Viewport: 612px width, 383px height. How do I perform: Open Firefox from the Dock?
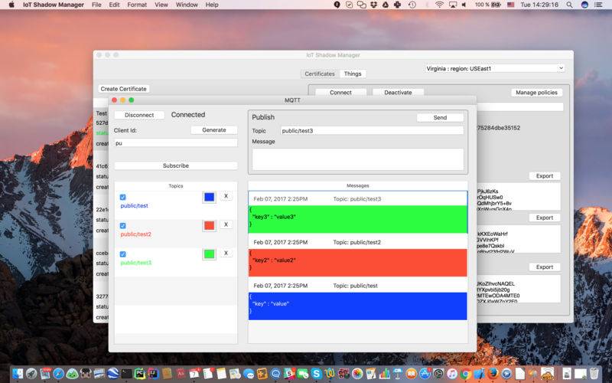pyautogui.click(x=493, y=374)
